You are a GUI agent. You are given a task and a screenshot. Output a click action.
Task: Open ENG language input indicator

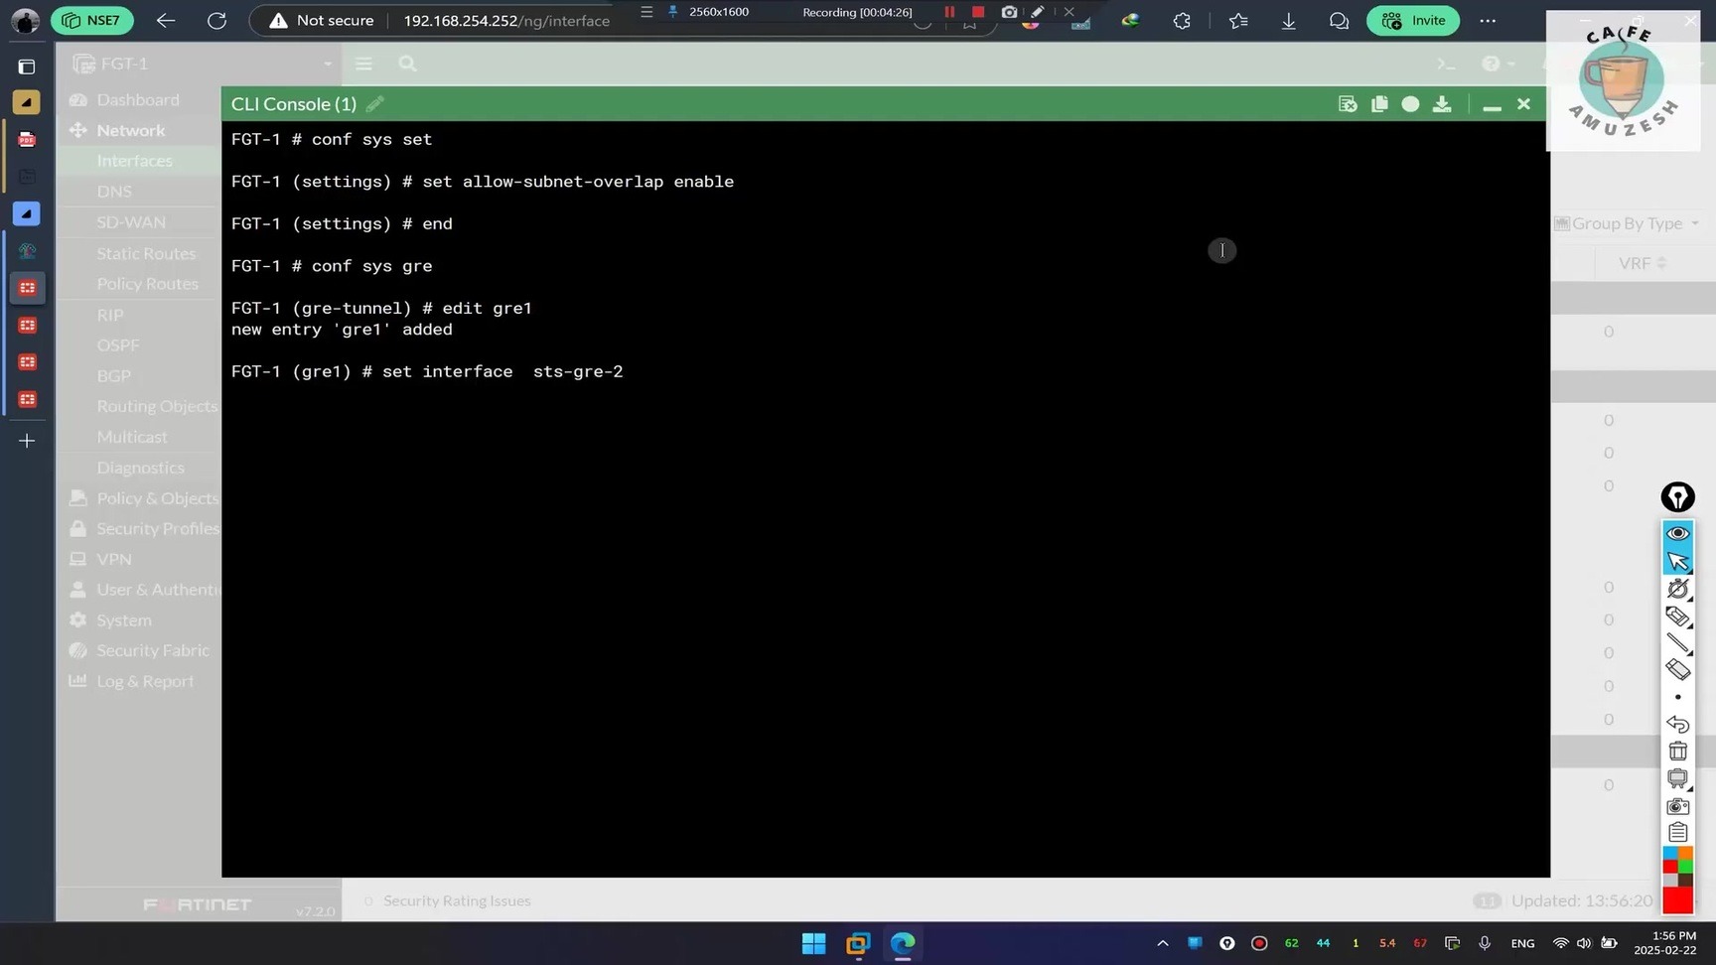point(1522,943)
